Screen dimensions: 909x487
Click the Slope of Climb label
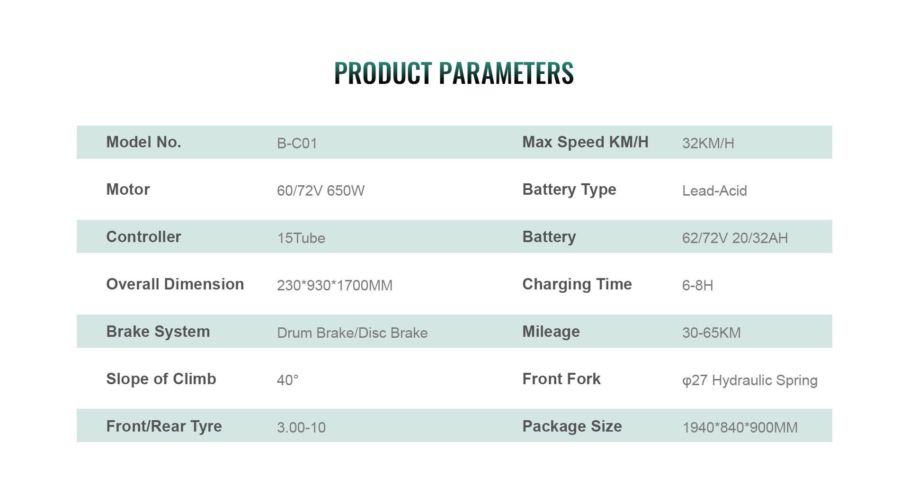point(161,379)
